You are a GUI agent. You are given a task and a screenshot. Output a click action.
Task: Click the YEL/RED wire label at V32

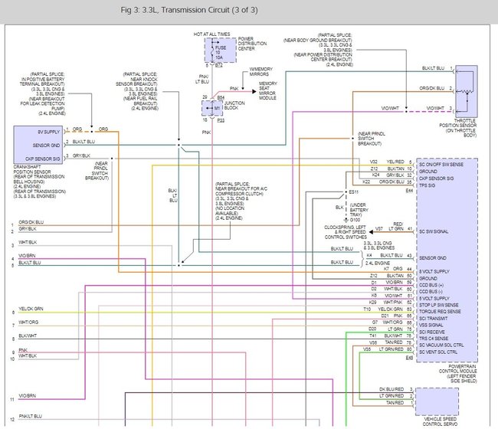395,162
